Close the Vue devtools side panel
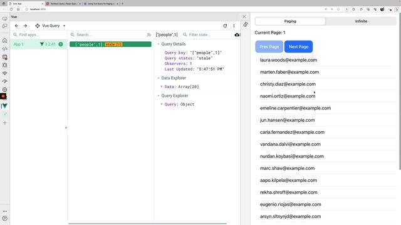 [244, 16]
